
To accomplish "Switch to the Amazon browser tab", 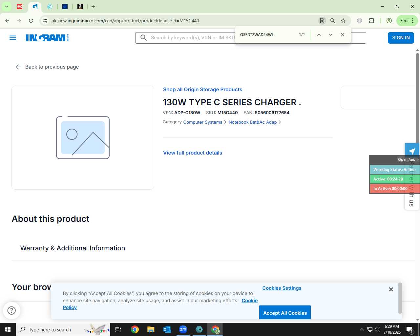I will point(80,7).
